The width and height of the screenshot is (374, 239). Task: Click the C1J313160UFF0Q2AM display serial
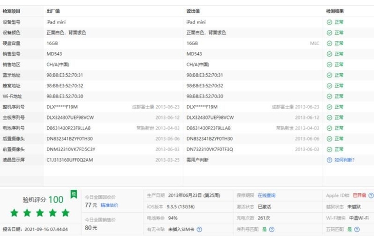coord(70,160)
